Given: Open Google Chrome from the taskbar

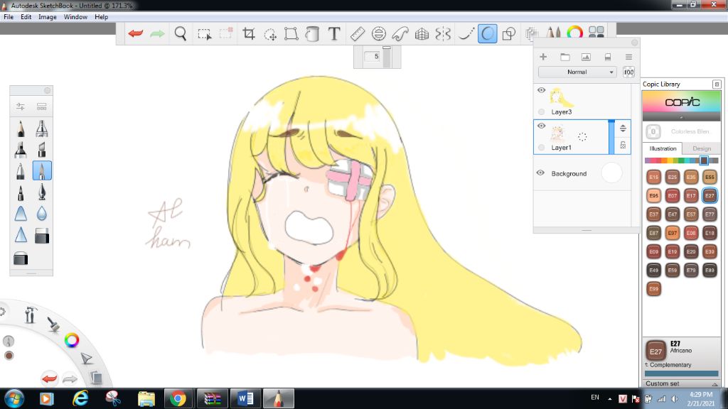Looking at the screenshot, I should click(x=177, y=398).
